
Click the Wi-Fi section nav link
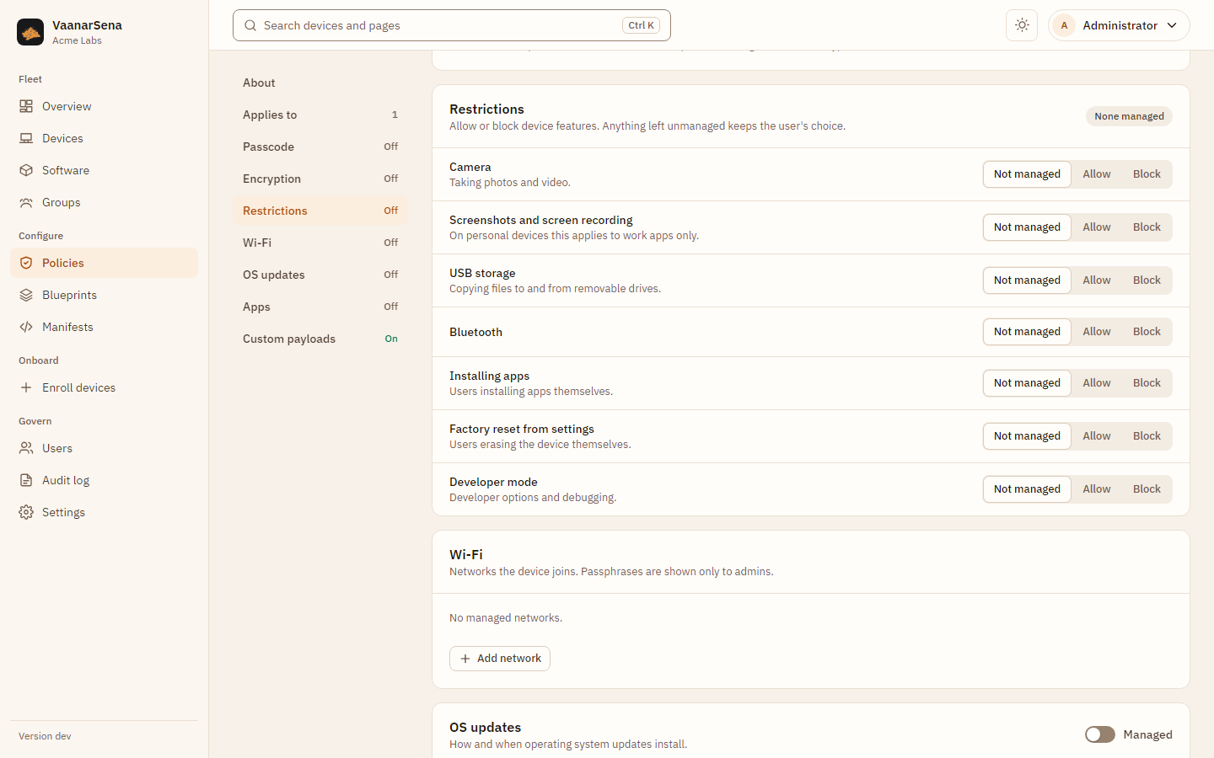pos(320,243)
